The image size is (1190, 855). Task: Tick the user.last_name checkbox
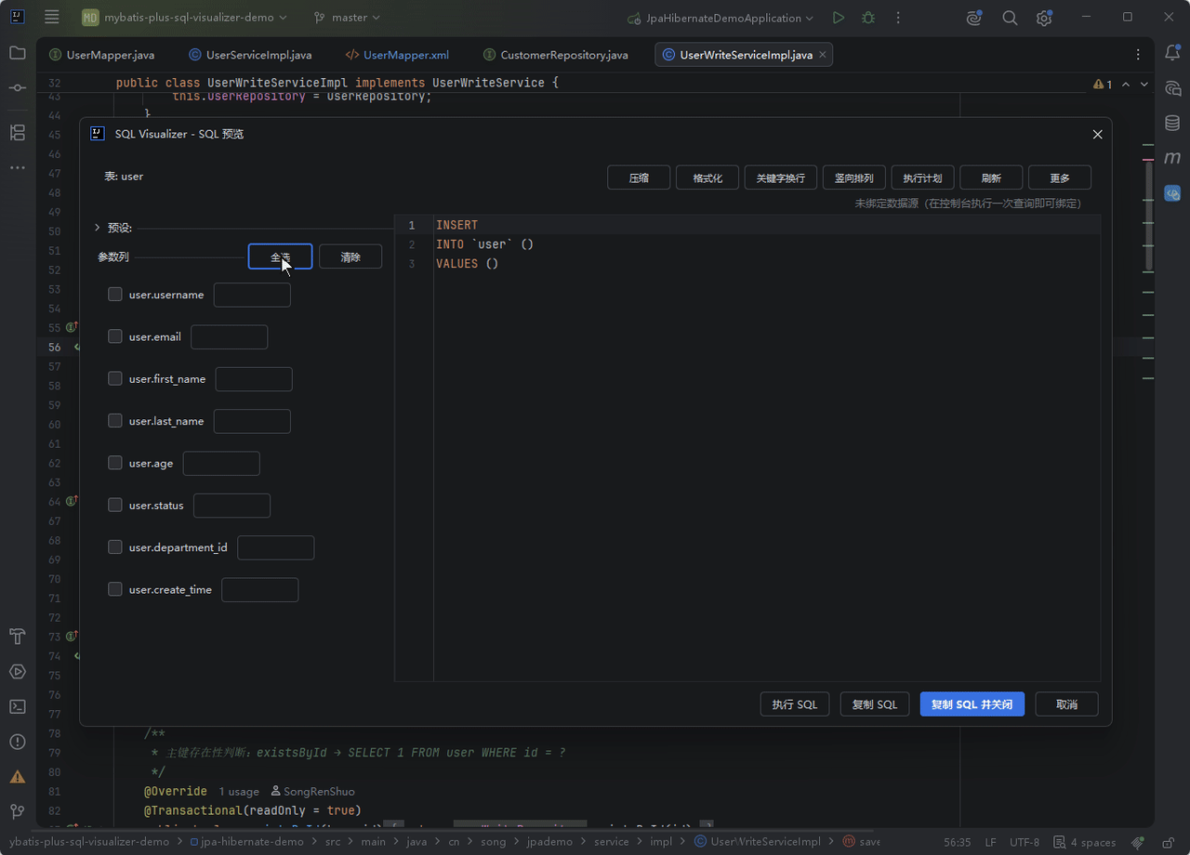point(115,421)
